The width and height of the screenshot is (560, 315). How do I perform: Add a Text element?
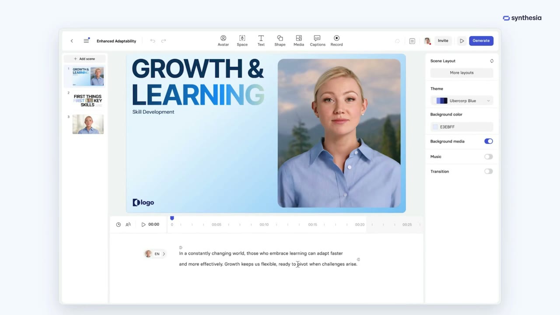(261, 41)
